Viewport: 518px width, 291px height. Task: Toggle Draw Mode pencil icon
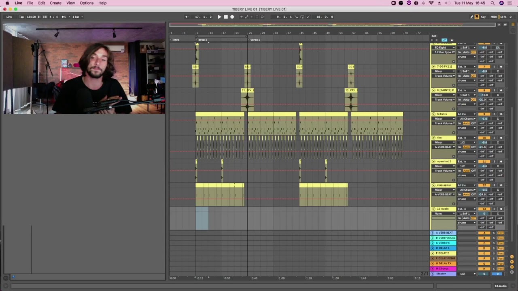pyautogui.click(x=472, y=17)
